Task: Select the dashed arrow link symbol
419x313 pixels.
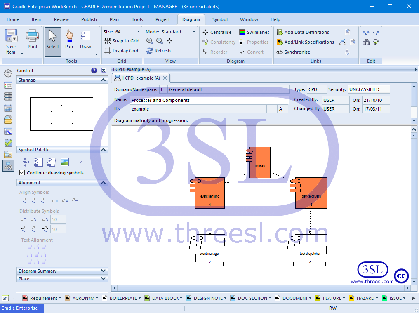Action: point(78,162)
